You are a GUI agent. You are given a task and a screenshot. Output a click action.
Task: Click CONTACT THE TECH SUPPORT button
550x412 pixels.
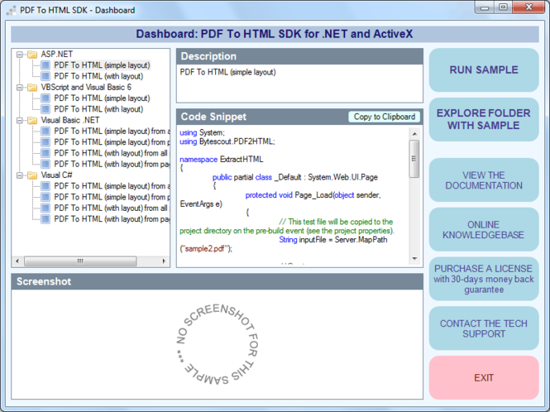pyautogui.click(x=484, y=328)
